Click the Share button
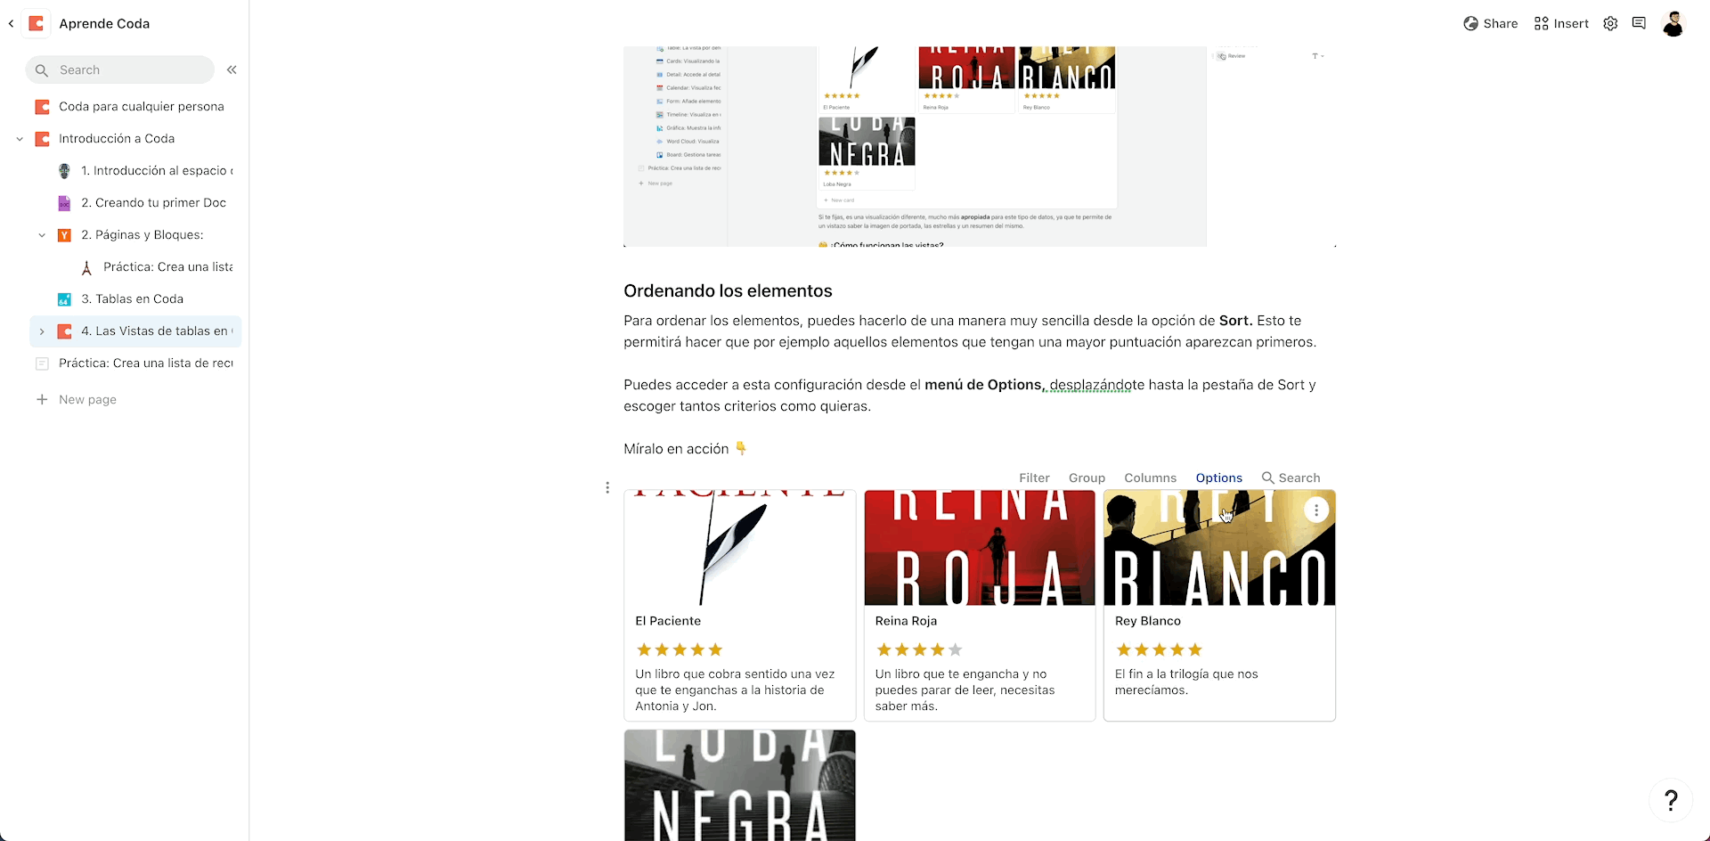Image resolution: width=1710 pixels, height=841 pixels. [1490, 24]
